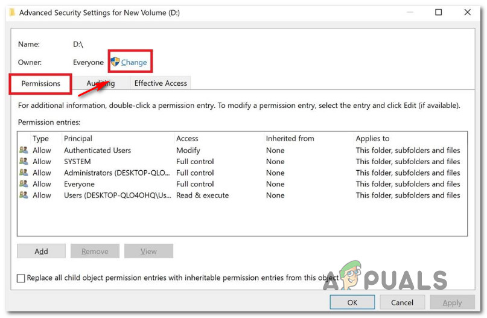This screenshot has width=487, height=318.
Task: Click Full control access in SYSTEM row
Action: [195, 162]
